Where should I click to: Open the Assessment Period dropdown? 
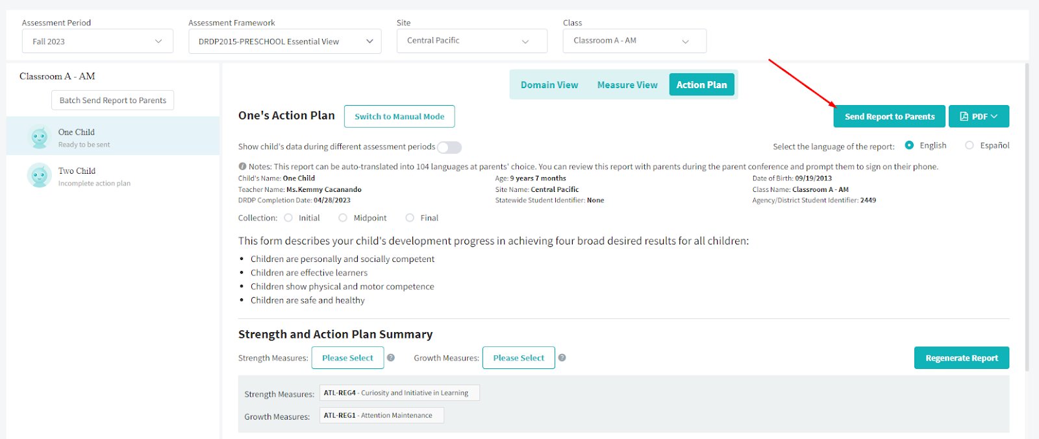(x=97, y=42)
